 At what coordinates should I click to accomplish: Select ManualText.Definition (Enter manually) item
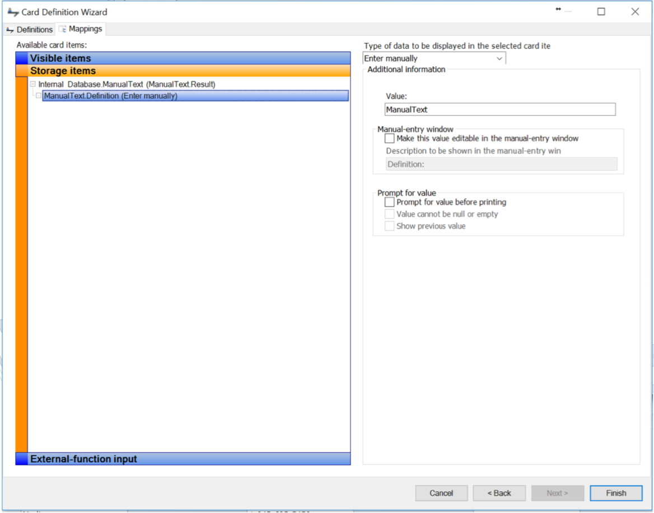tap(110, 96)
